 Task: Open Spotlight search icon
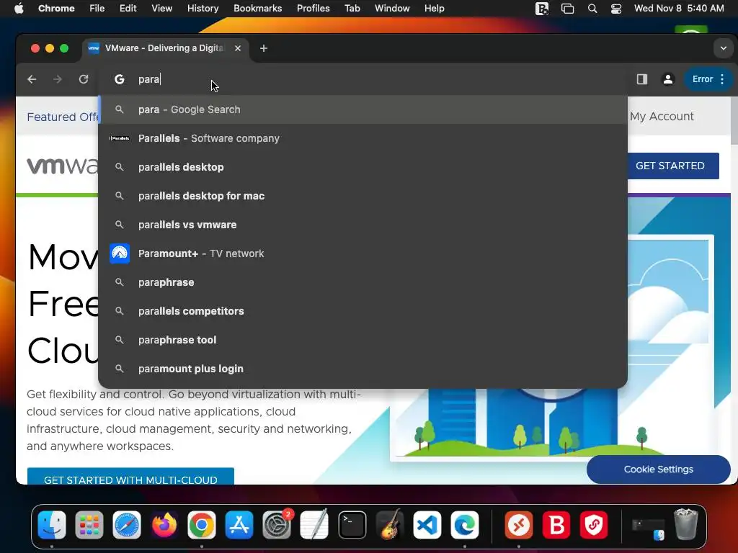pos(592,9)
